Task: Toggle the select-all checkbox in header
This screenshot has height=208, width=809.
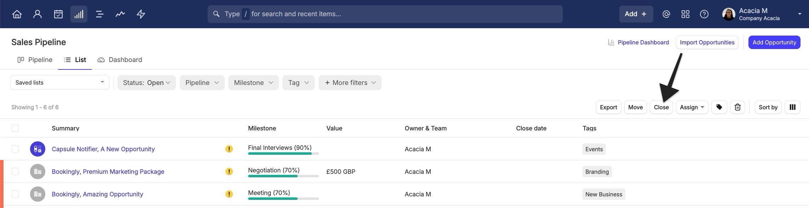Action: coord(15,128)
